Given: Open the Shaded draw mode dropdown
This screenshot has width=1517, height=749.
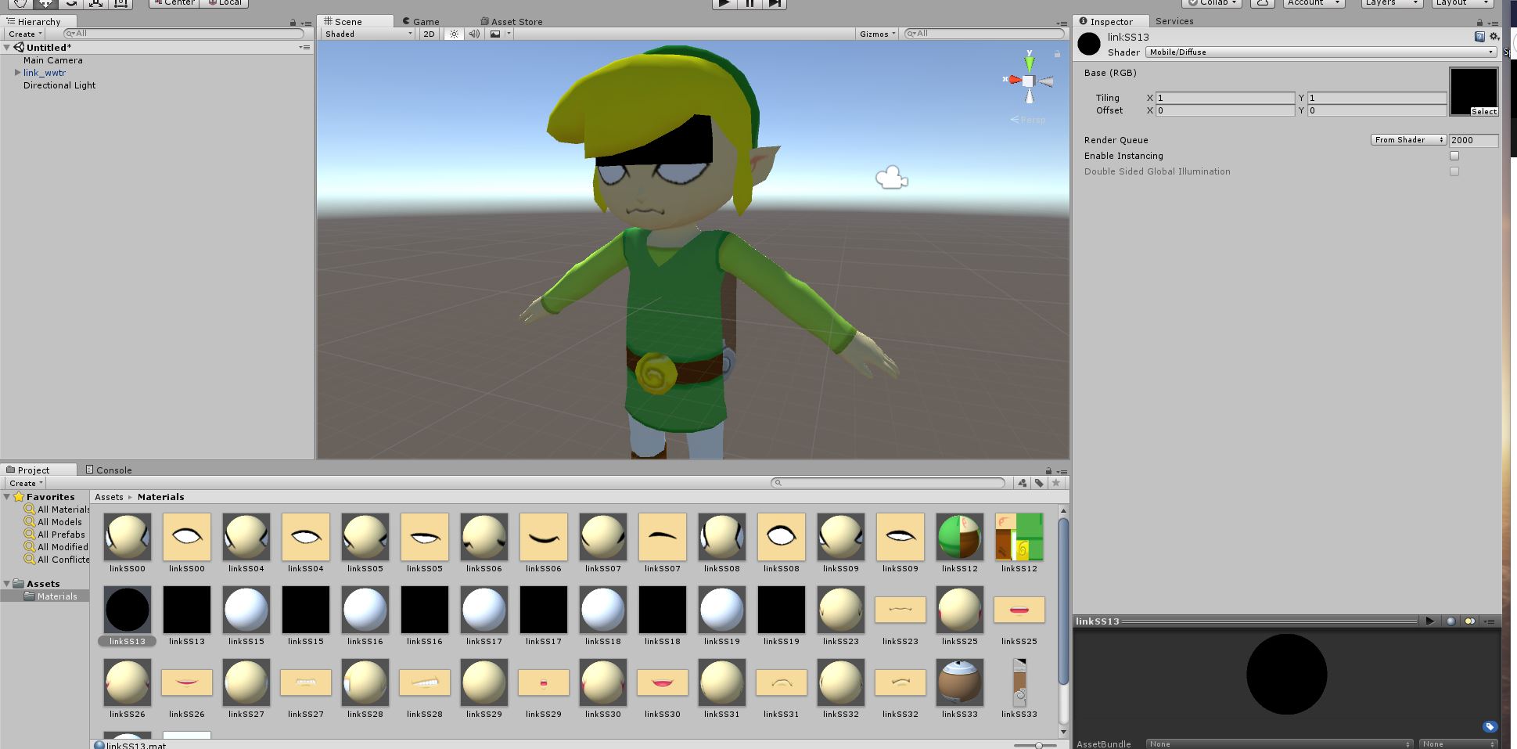Looking at the screenshot, I should [368, 34].
